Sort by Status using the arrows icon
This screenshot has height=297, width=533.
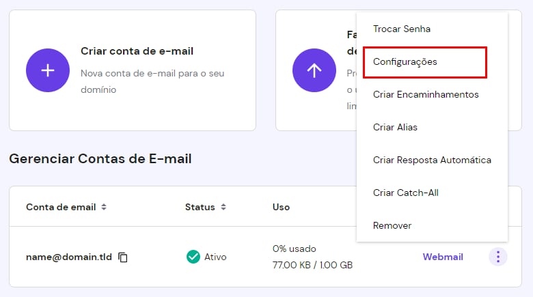[x=223, y=207]
